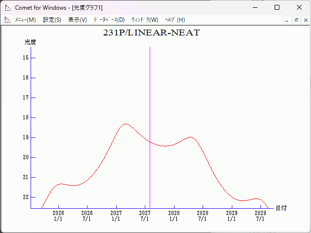The image size is (311, 233).
Task: Minimize the Comet for Windows window
Action: (x=254, y=8)
